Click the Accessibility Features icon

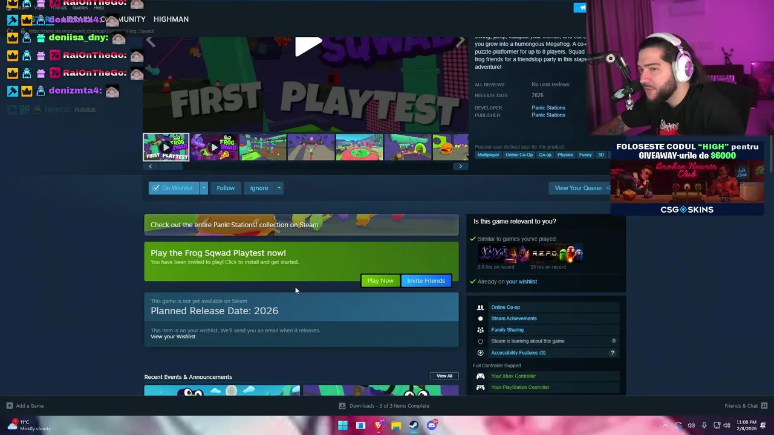480,353
